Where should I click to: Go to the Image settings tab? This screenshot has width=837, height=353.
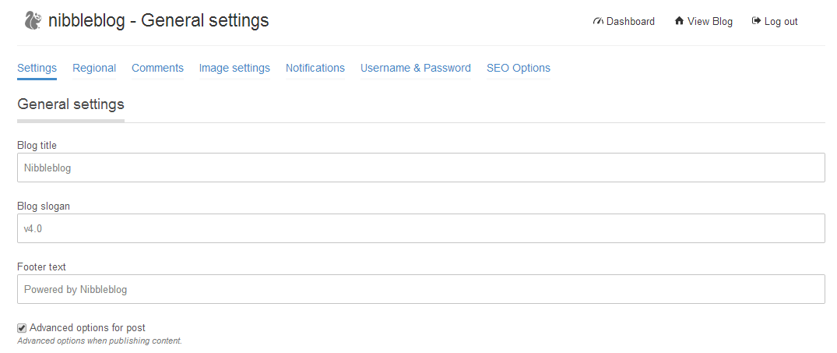coord(234,68)
